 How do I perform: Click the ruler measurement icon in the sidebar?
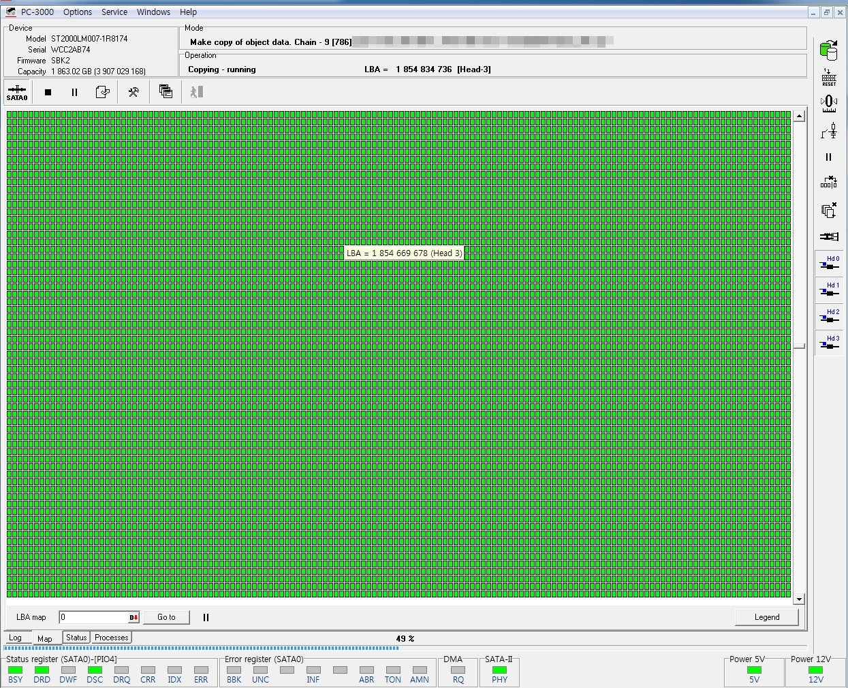829,104
